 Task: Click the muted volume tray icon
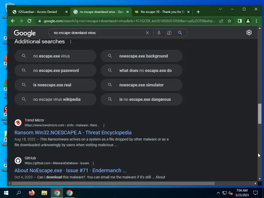230,193
